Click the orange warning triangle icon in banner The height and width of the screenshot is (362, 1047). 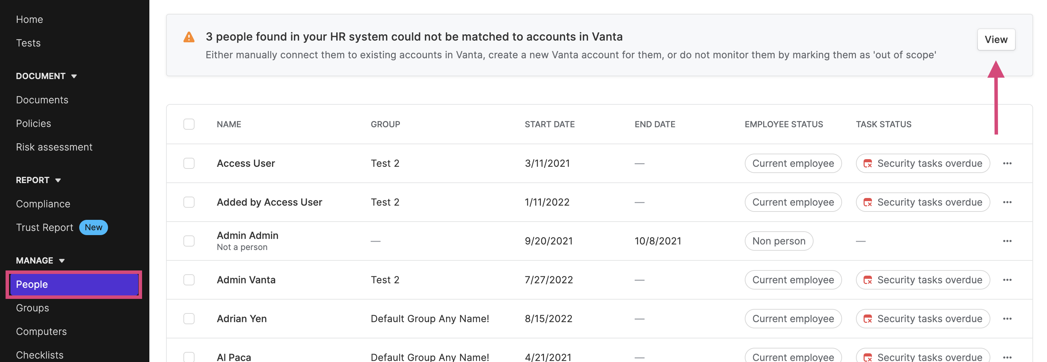point(189,37)
